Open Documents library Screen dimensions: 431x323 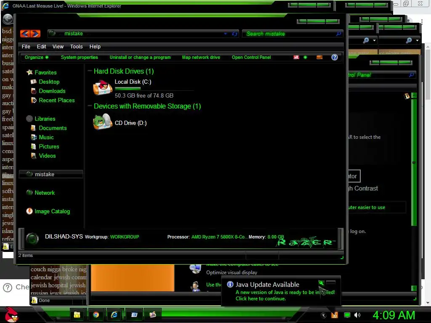53,128
